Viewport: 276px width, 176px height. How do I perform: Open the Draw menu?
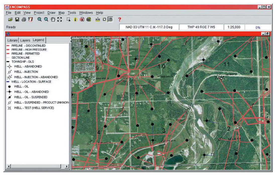pos(51,13)
